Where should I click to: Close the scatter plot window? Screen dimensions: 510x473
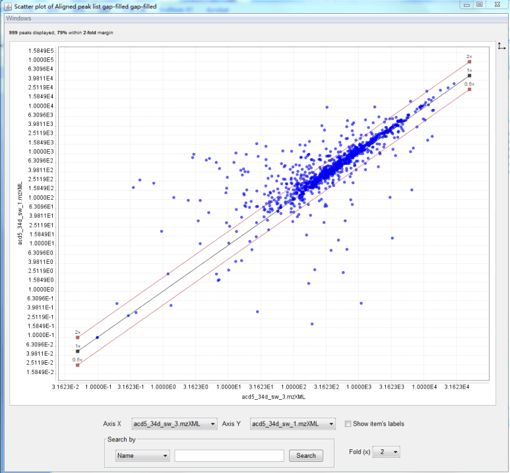click(496, 5)
